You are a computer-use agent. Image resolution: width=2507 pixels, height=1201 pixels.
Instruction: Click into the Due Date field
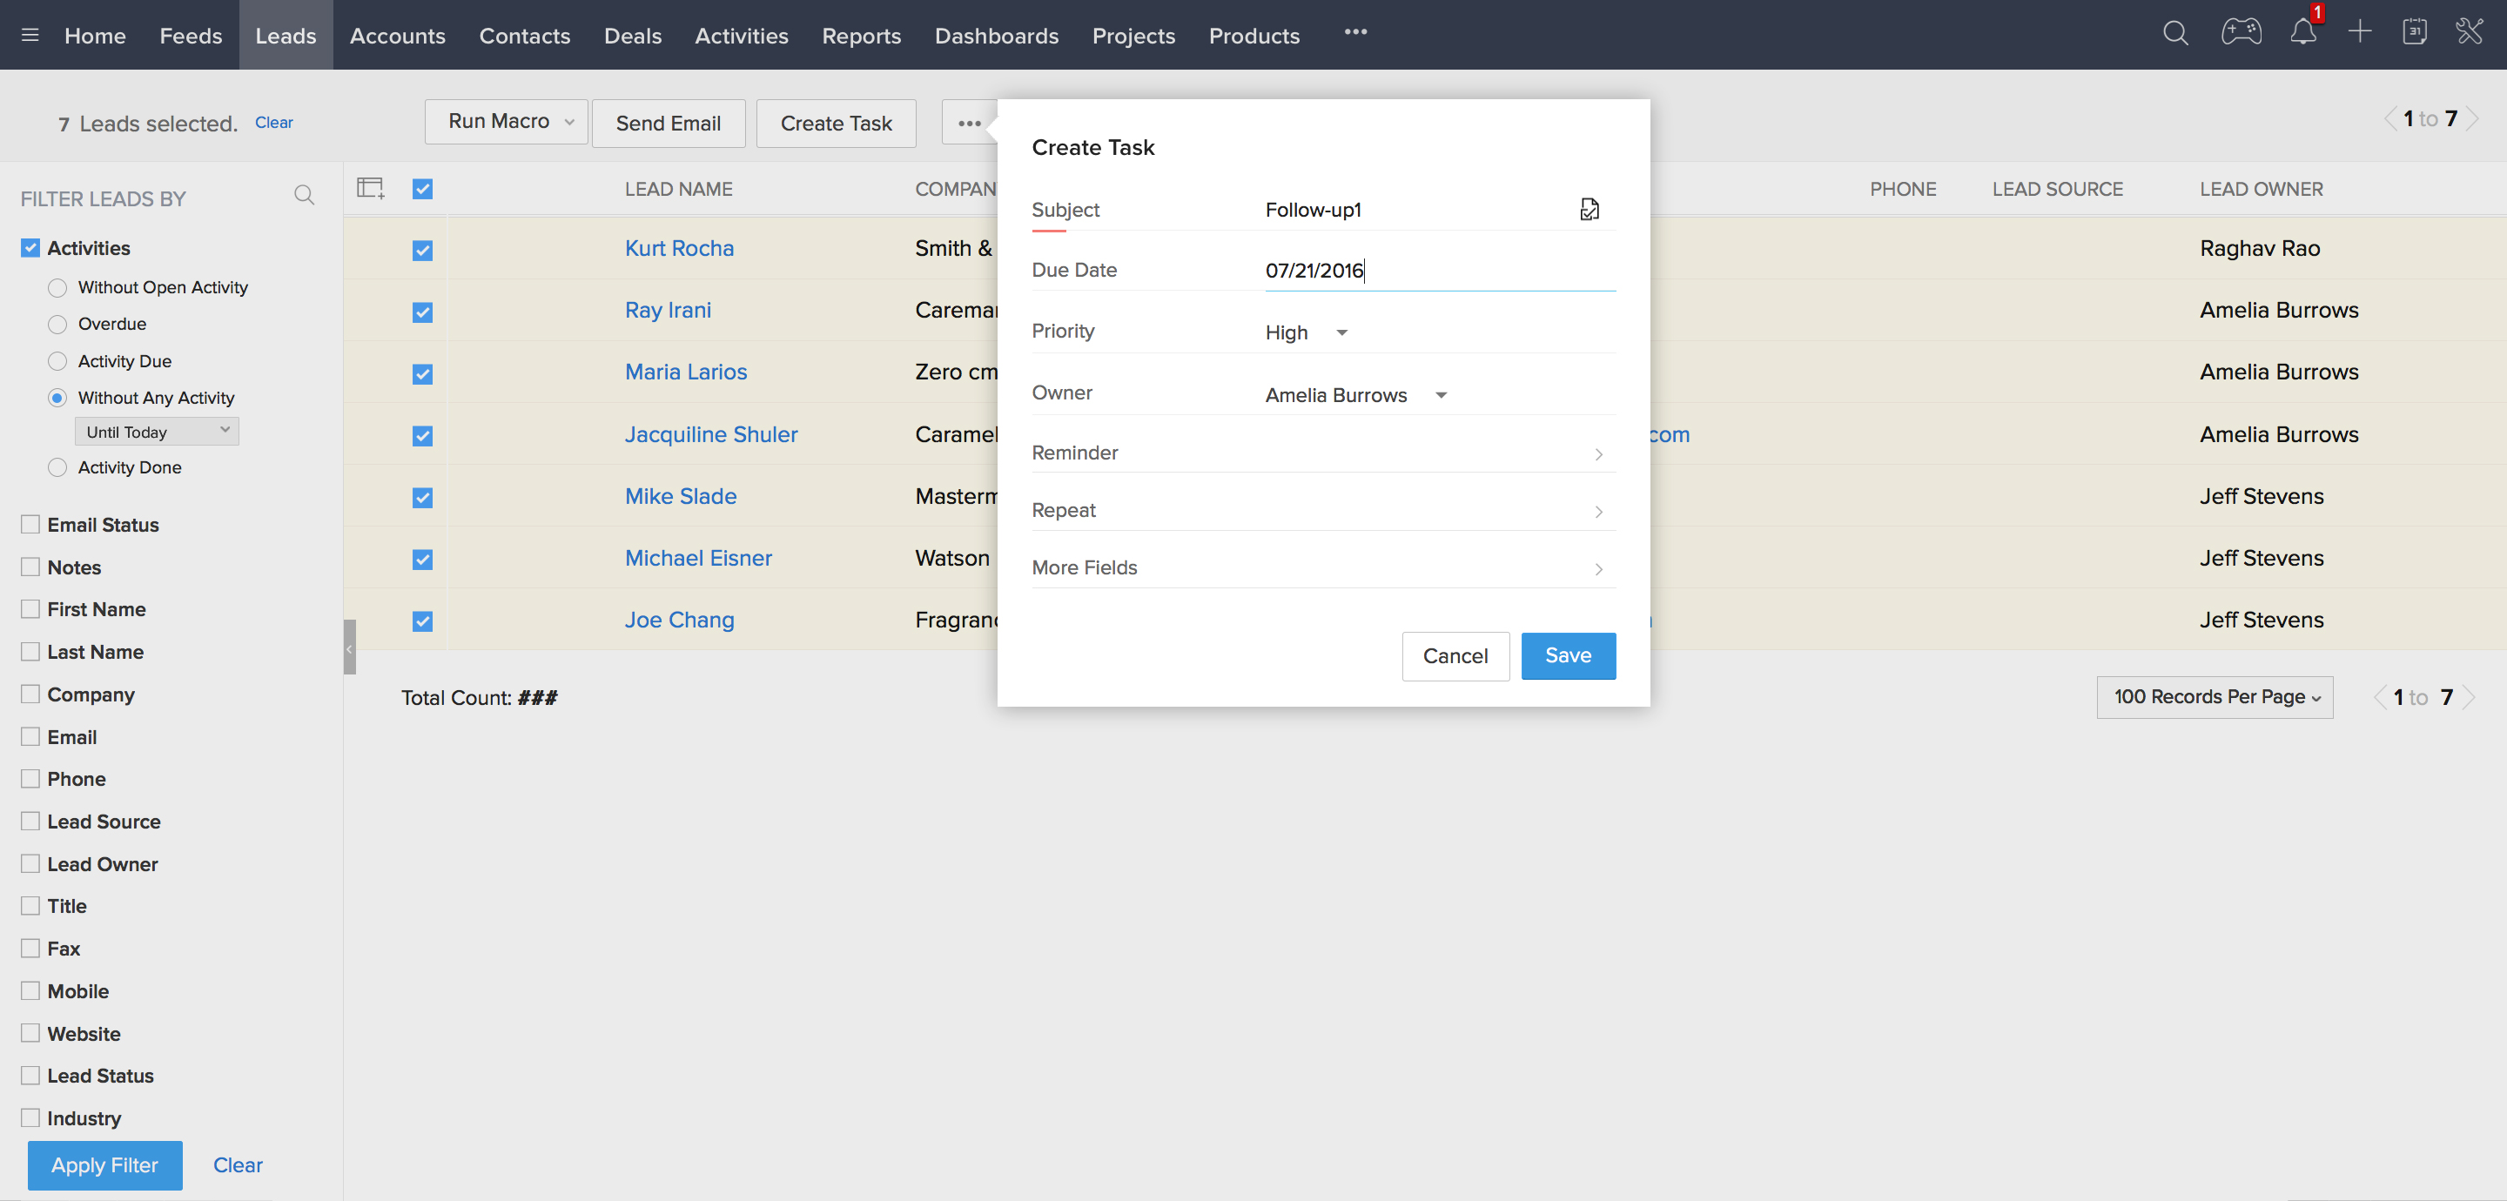tap(1438, 271)
